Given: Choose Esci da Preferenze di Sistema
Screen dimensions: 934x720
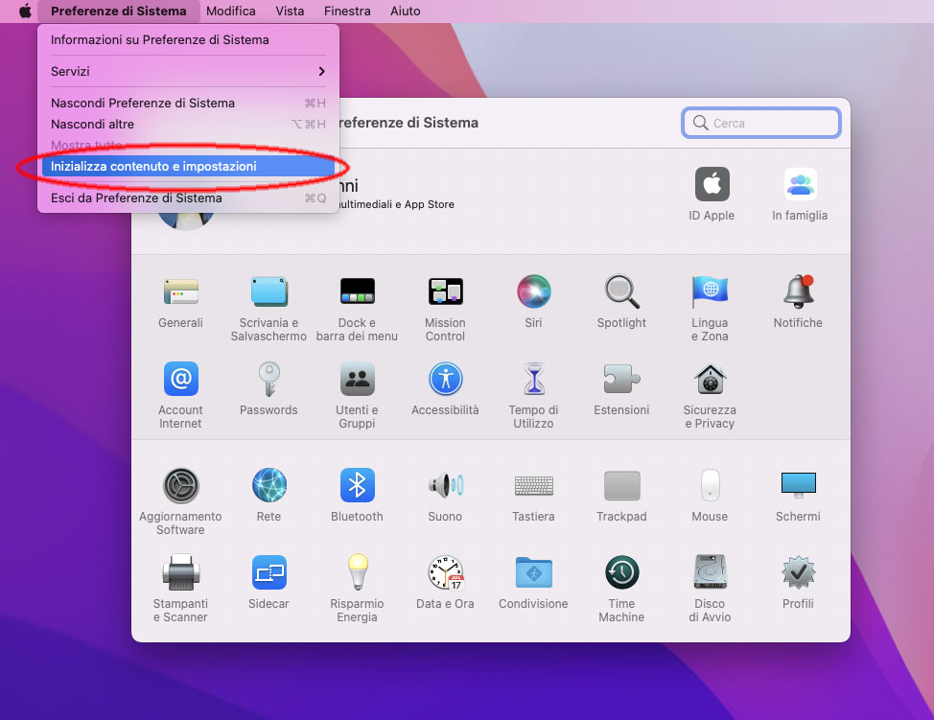Looking at the screenshot, I should [x=188, y=198].
